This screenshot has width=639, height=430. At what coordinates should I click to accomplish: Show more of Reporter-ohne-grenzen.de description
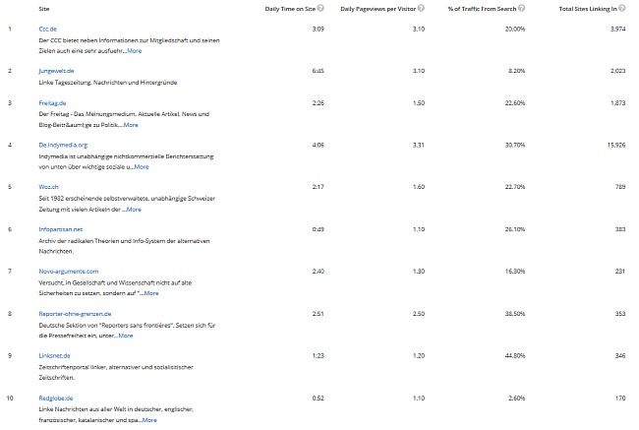point(124,336)
